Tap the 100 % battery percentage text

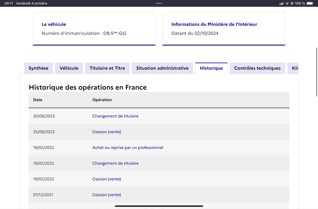pos(300,3)
